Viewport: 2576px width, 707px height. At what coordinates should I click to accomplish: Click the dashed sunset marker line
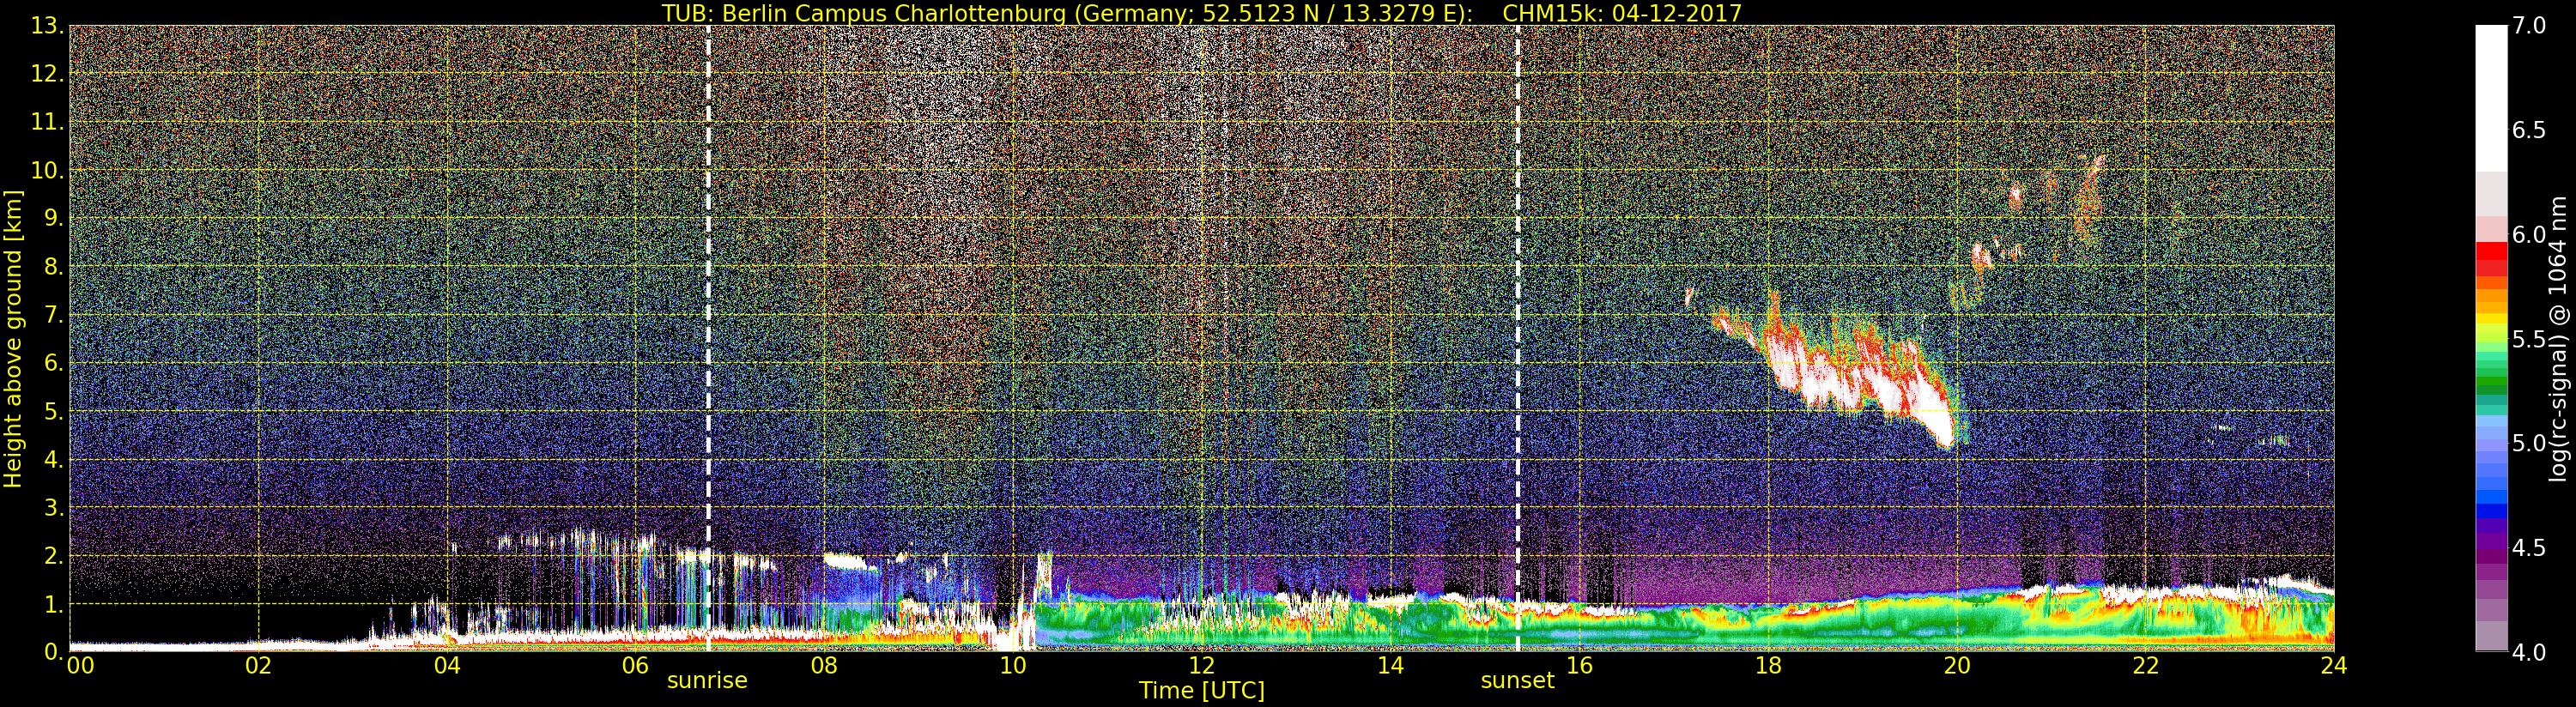1517,338
